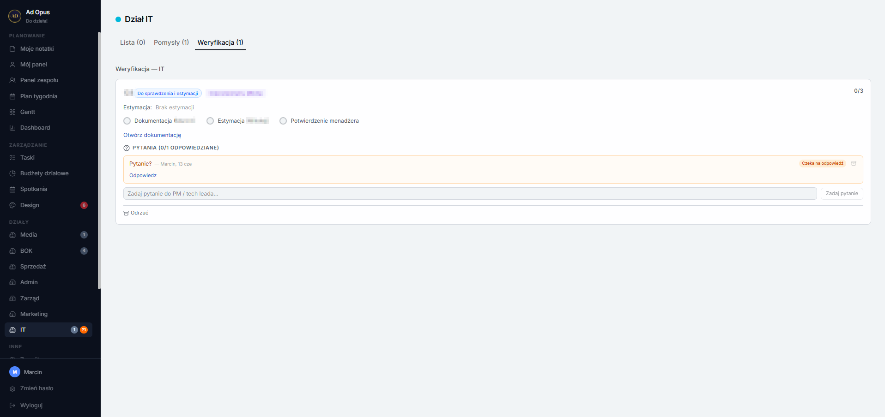
Task: Click the Zmień hasło gear icon
Action: pyautogui.click(x=12, y=388)
